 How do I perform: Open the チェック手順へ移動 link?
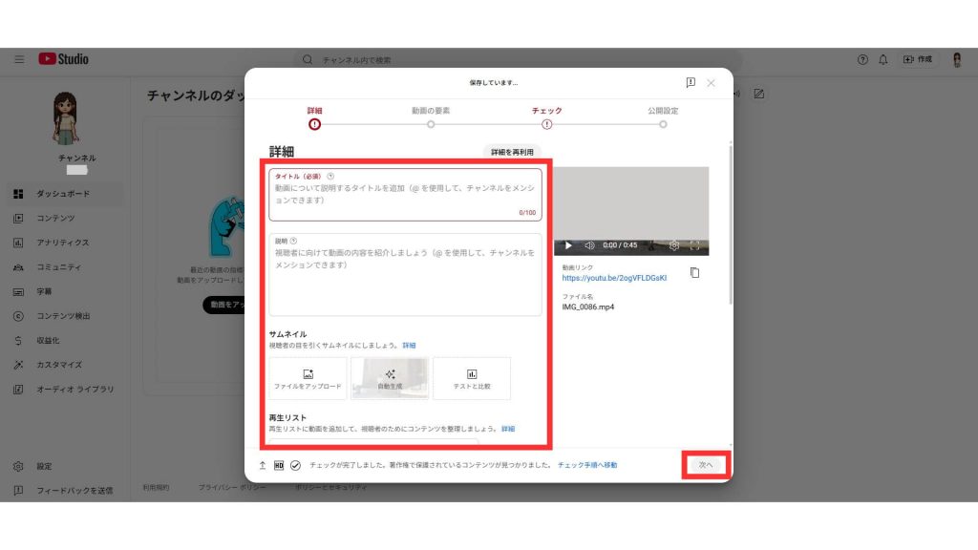coord(587,465)
